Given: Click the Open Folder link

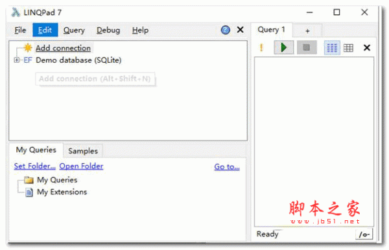Looking at the screenshot, I should [x=81, y=166].
